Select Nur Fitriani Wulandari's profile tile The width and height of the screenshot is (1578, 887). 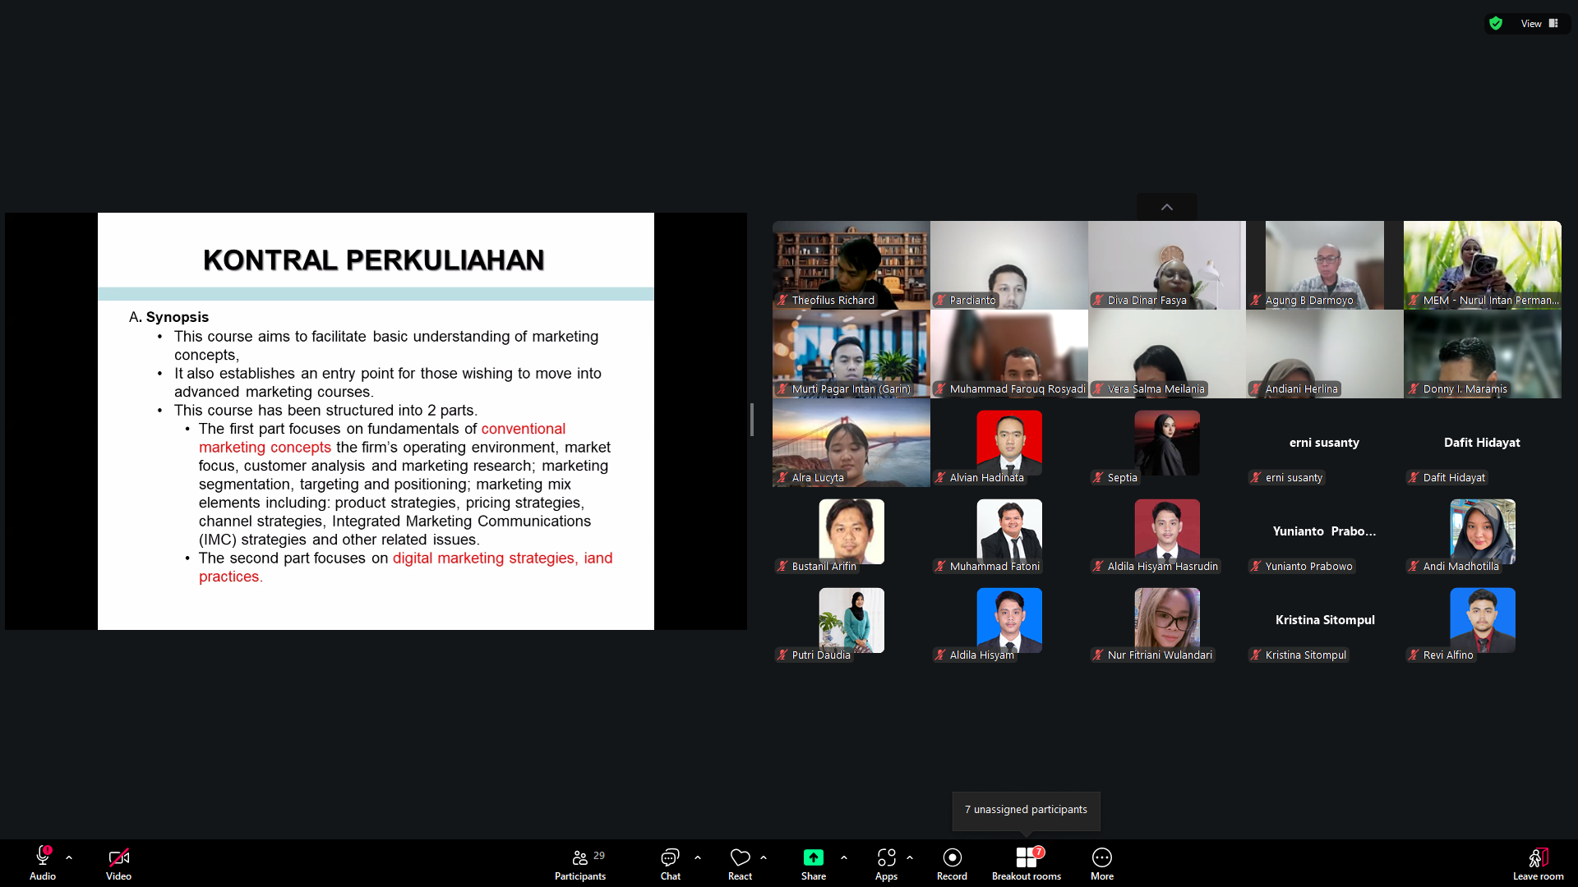click(1166, 619)
